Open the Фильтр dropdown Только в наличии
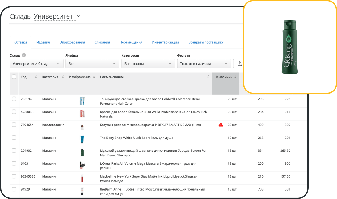The image size is (337, 199). pyautogui.click(x=204, y=64)
